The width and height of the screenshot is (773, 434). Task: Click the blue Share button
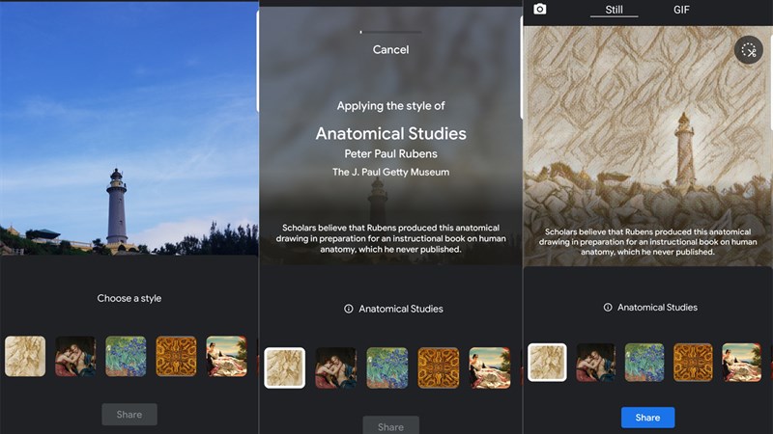click(x=647, y=418)
